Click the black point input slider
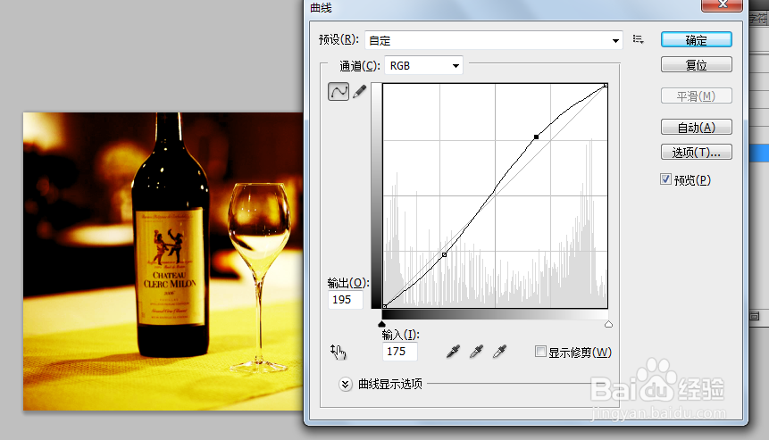769x440 pixels. 382,324
